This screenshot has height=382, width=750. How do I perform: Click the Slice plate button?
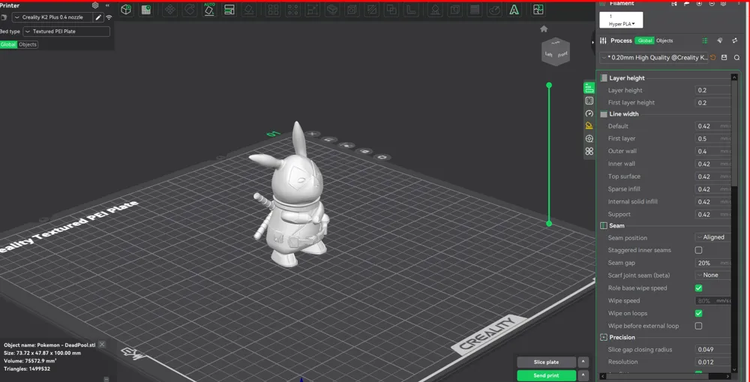546,362
